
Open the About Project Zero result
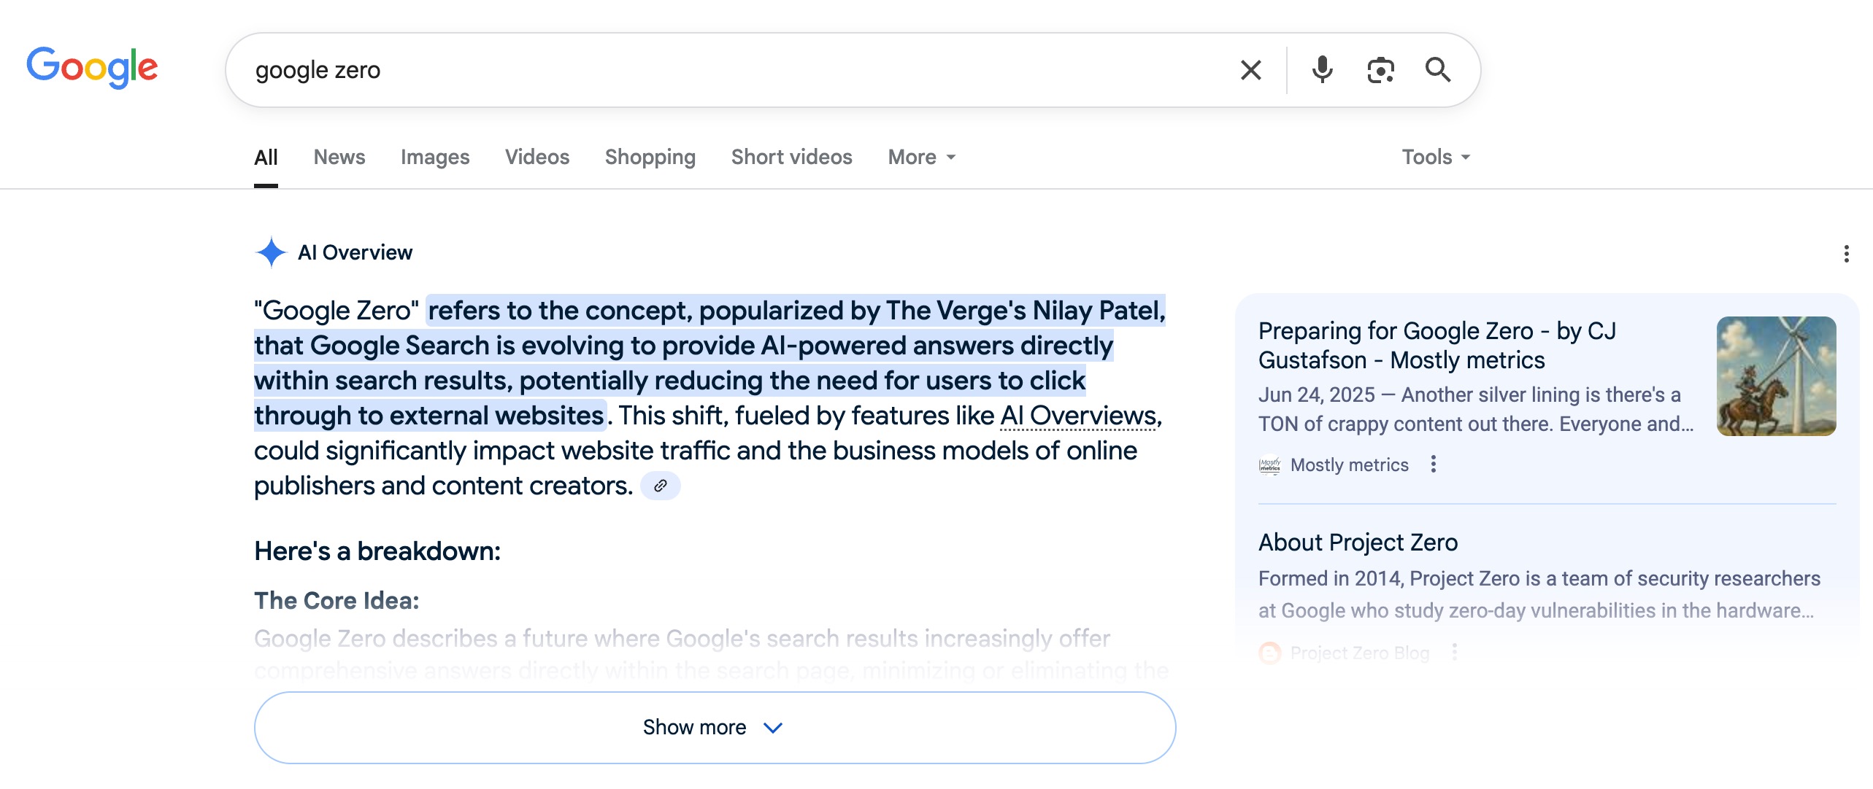pyautogui.click(x=1358, y=543)
